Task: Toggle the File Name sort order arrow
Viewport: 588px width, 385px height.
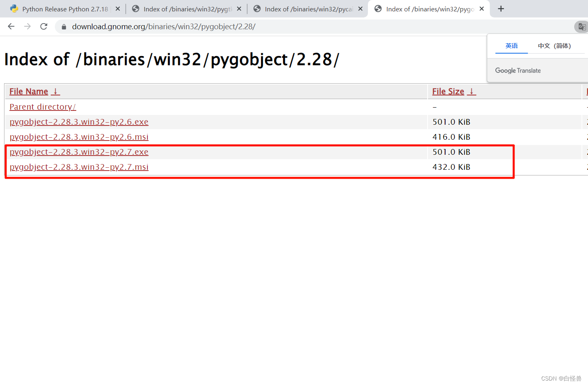Action: pyautogui.click(x=55, y=91)
